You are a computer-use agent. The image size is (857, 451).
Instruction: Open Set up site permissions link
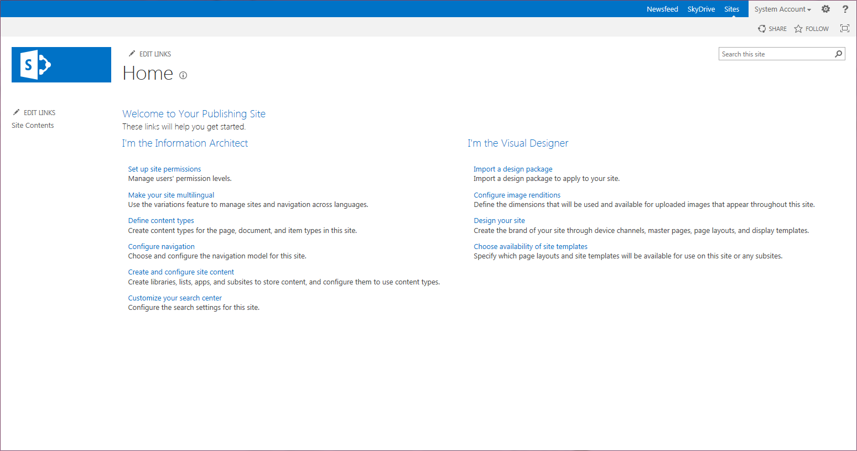click(164, 169)
